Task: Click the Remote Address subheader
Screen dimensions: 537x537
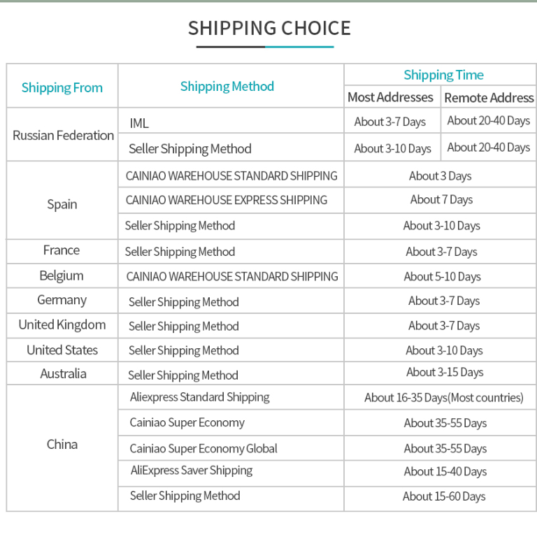Action: pos(489,98)
